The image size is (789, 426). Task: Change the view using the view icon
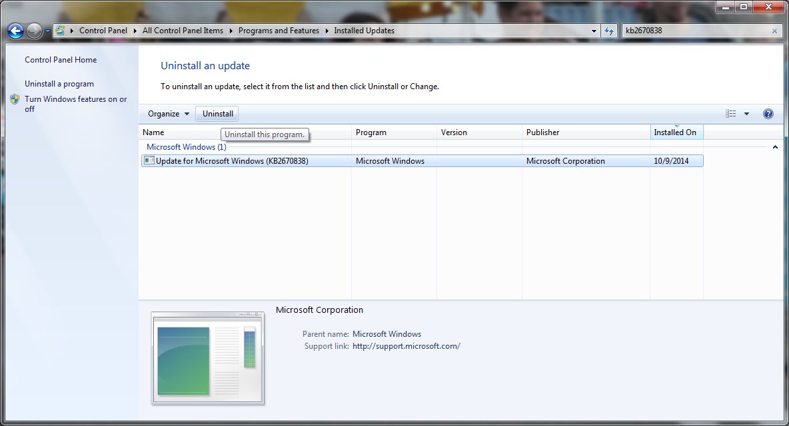[730, 114]
